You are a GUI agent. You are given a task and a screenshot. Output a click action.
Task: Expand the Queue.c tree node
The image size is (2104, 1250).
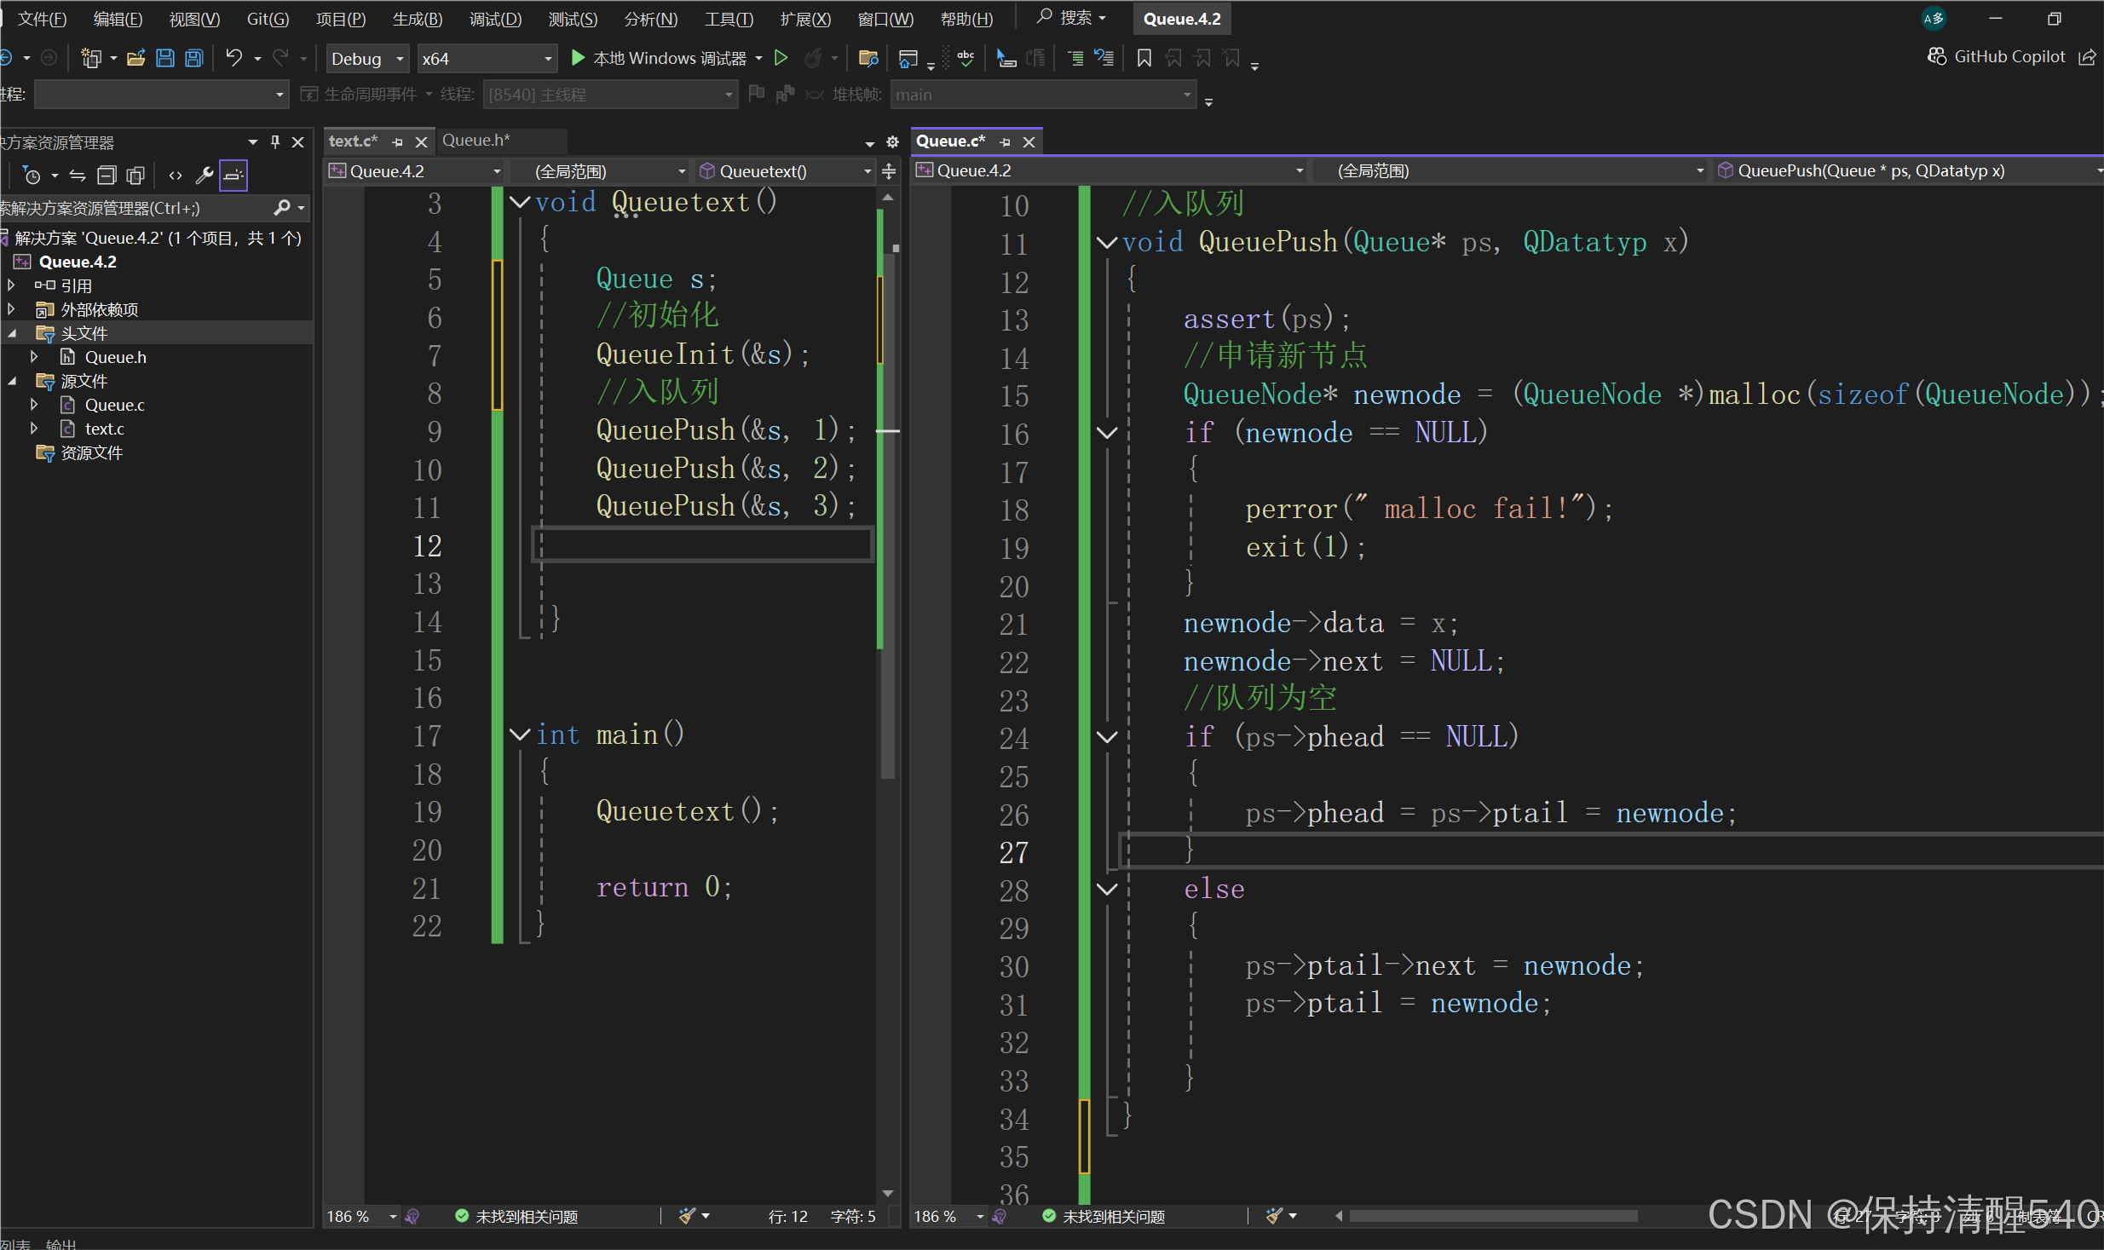(34, 405)
